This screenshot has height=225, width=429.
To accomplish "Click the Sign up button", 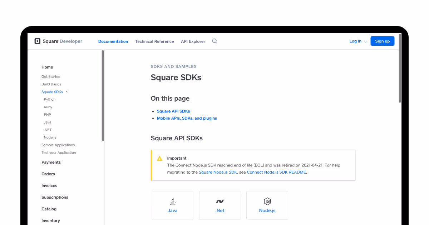I will point(383,41).
